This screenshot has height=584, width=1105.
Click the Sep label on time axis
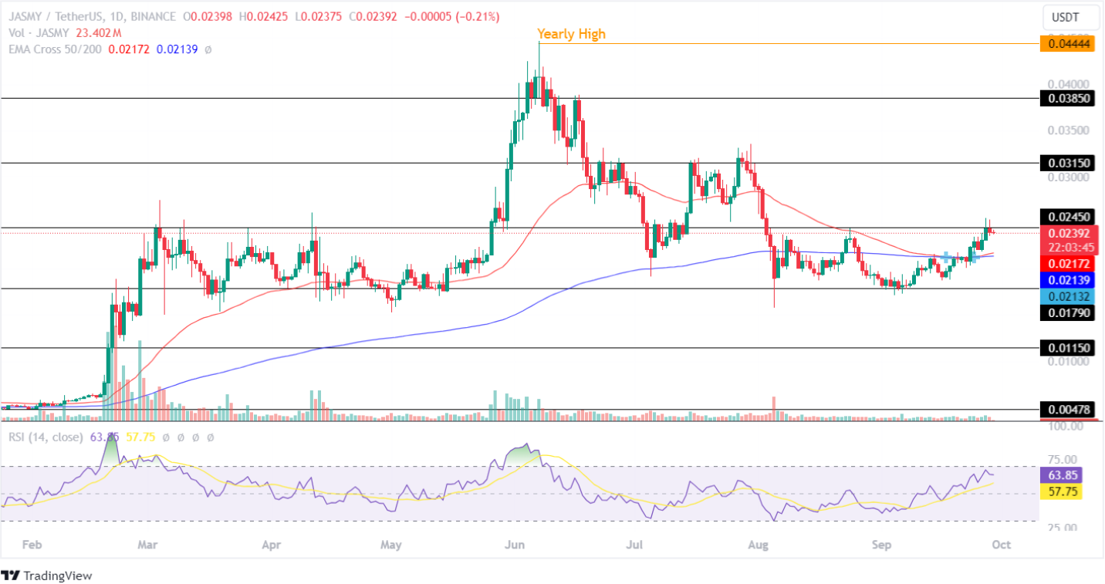(882, 545)
